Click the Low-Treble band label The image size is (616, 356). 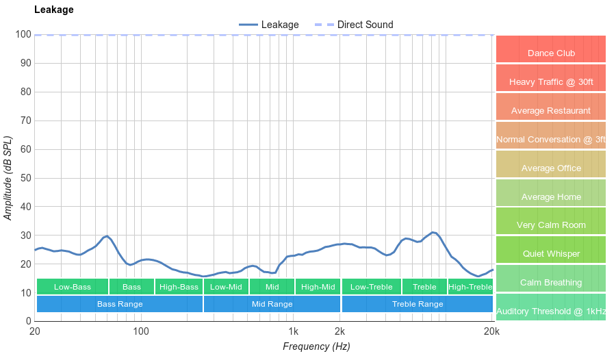click(x=371, y=287)
